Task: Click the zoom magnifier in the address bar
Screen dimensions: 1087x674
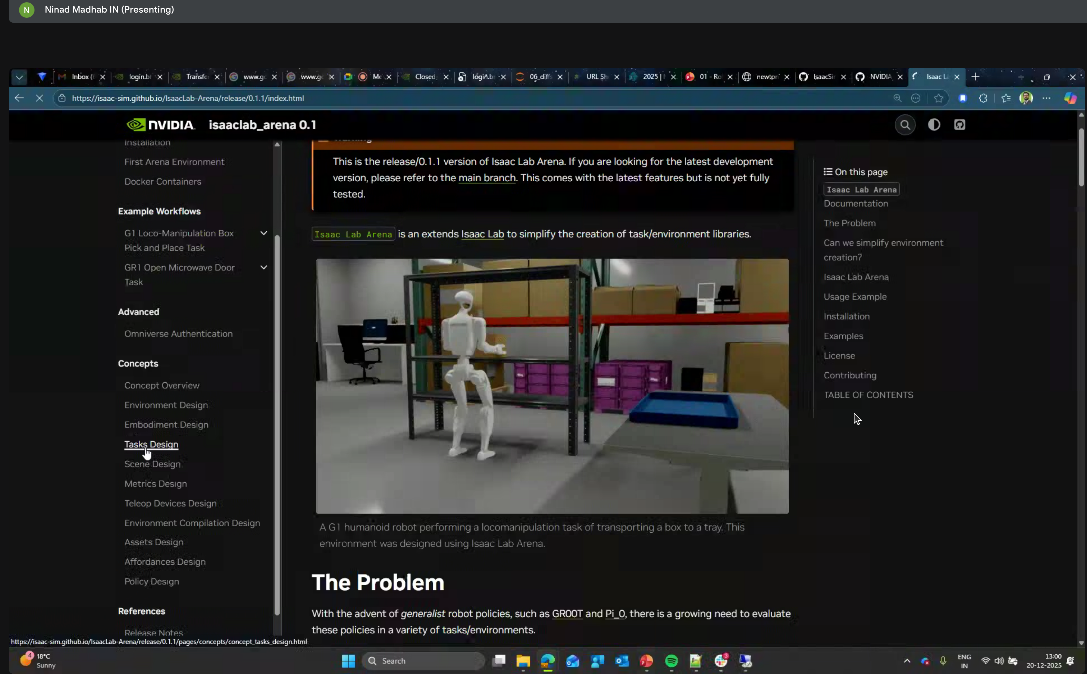Action: 898,98
